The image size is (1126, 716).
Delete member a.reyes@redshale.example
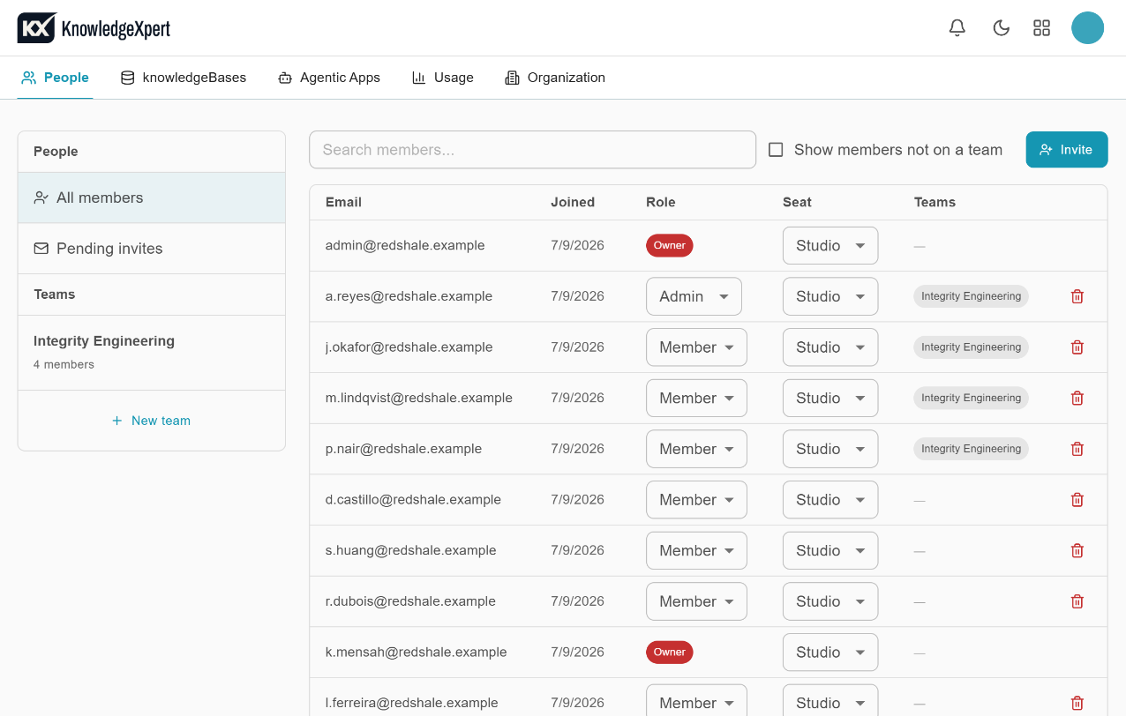click(1077, 296)
